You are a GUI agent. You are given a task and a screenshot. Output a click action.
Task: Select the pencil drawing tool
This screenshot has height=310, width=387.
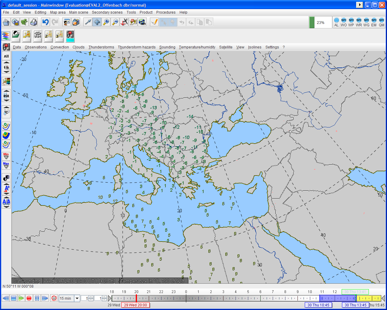(x=154, y=22)
